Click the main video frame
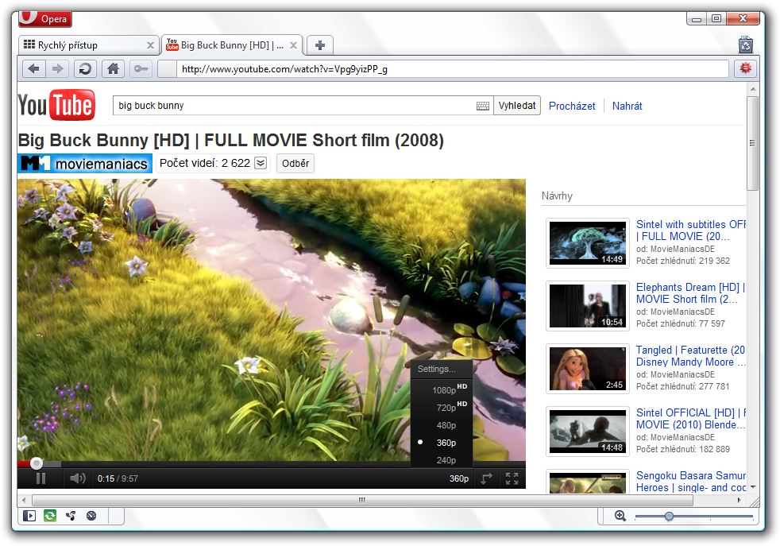This screenshot has height=546, width=780. point(271,319)
